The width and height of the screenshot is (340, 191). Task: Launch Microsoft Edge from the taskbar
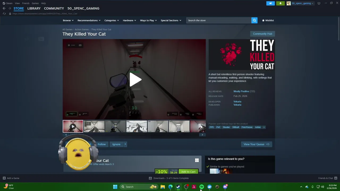pos(170,187)
